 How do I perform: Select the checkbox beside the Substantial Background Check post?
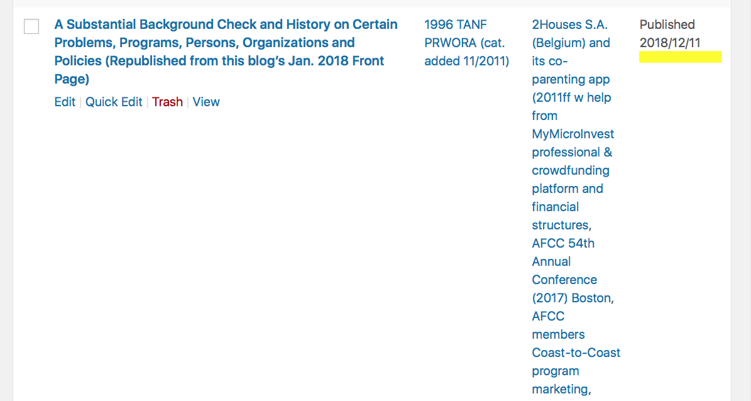point(31,26)
